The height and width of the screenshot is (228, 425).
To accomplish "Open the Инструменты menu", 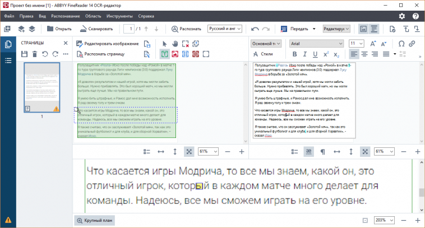I will point(119,16).
